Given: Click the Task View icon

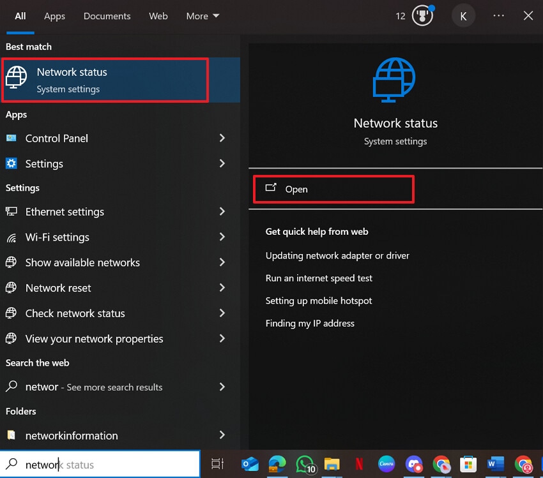Looking at the screenshot, I should [217, 465].
